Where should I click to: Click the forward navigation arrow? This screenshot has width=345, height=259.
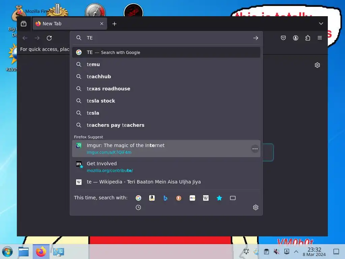coord(37,38)
